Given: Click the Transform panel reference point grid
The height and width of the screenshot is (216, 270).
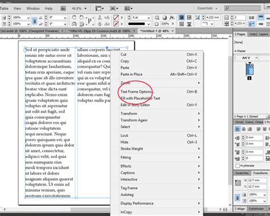Looking at the screenshot, I should click(x=238, y=183).
